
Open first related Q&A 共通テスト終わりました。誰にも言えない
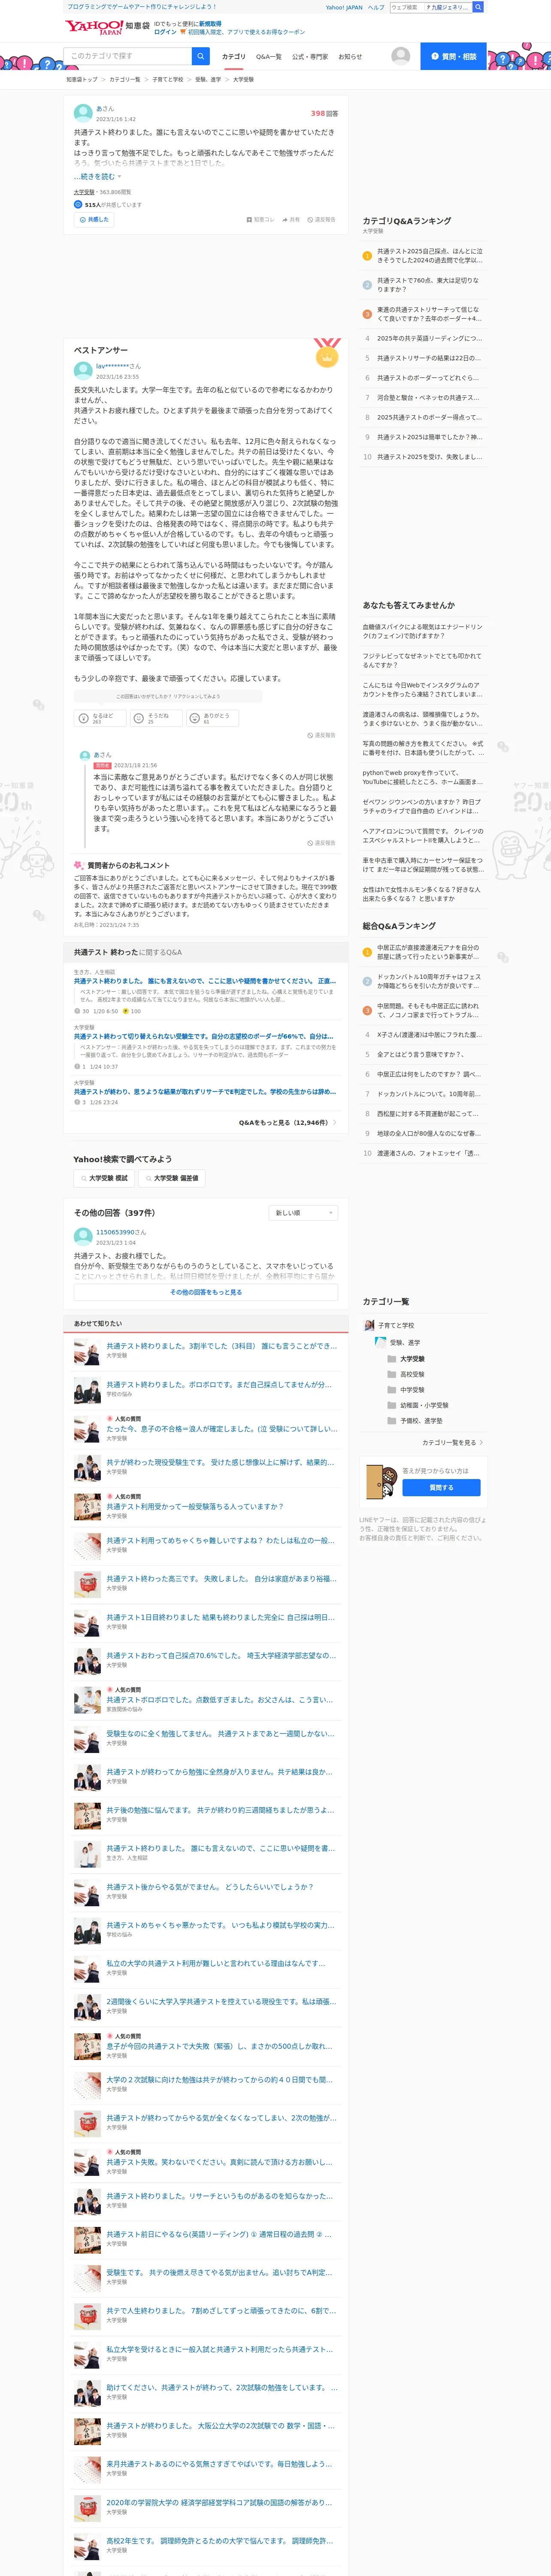pos(205,981)
